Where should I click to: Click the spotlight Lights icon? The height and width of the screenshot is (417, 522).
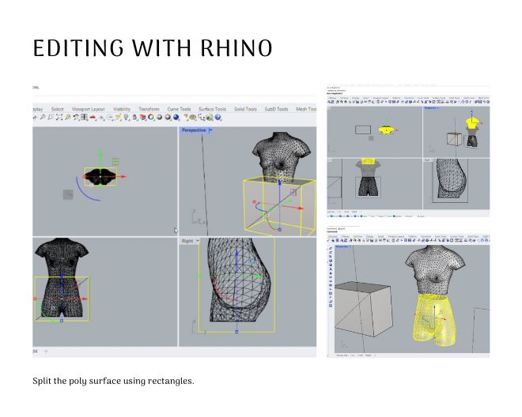[186, 116]
